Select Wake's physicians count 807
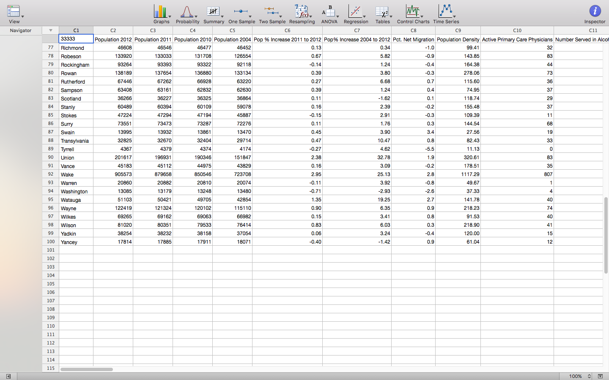This screenshot has height=380, width=609. pyautogui.click(x=517, y=174)
